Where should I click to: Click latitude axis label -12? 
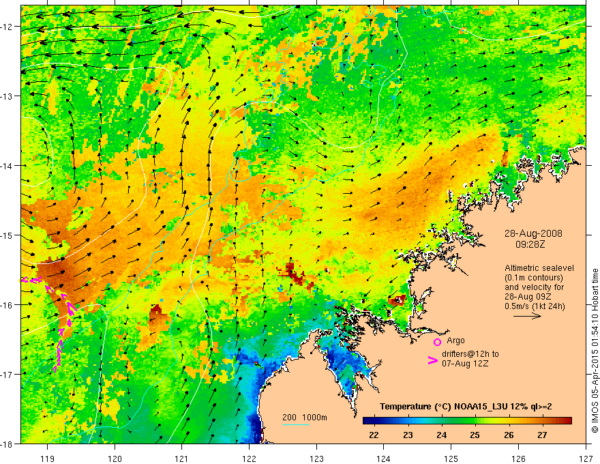coord(7,27)
